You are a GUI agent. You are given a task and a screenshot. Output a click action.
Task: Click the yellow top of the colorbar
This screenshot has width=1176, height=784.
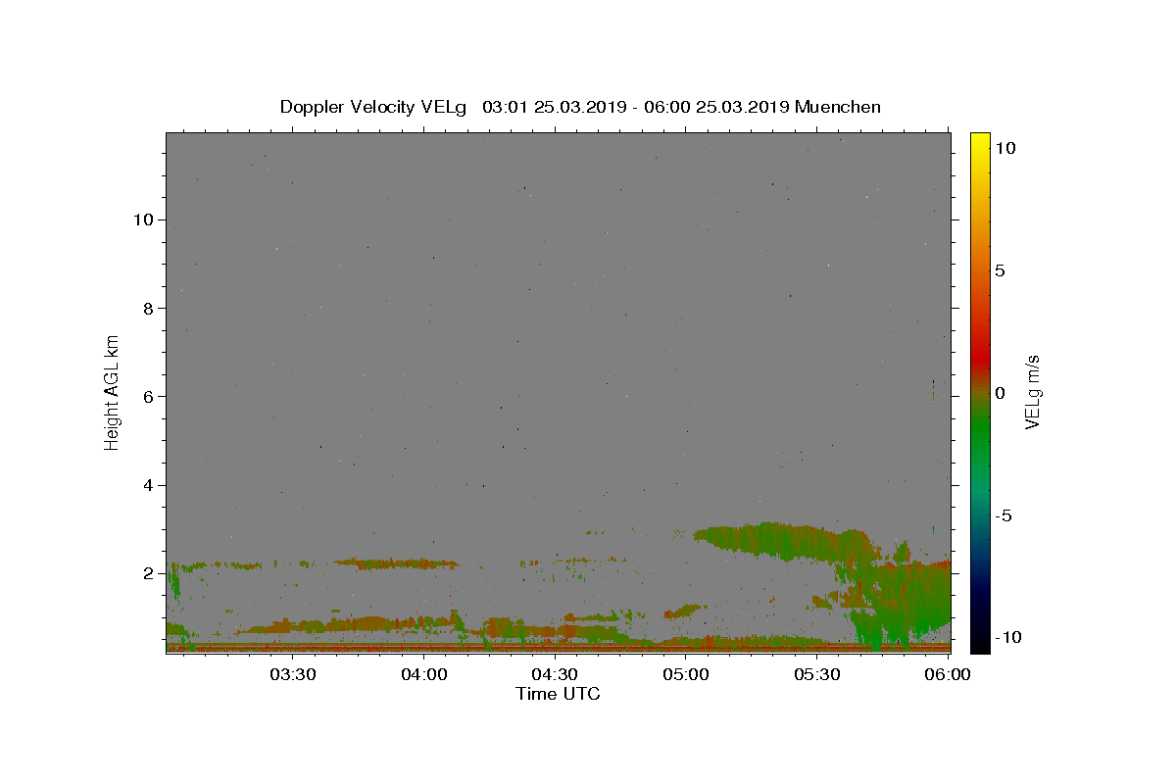pos(980,142)
